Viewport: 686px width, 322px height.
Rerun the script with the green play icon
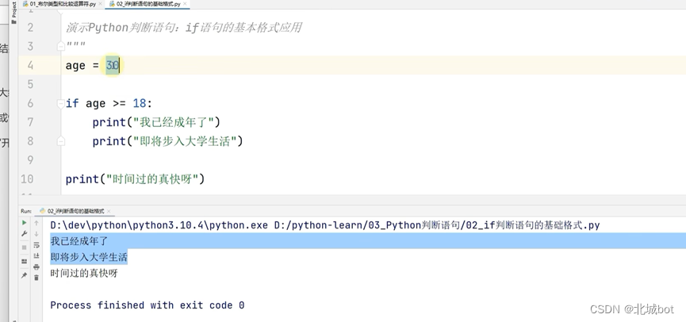[24, 223]
